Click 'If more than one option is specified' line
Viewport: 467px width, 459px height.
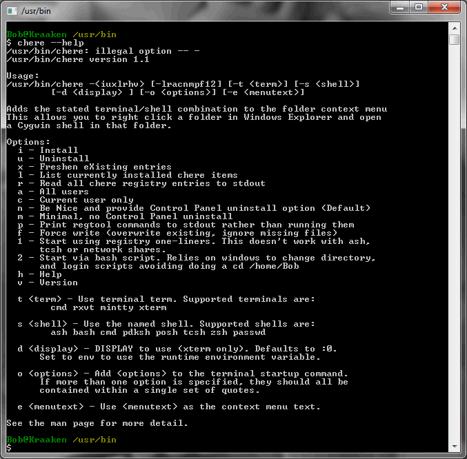(194, 382)
